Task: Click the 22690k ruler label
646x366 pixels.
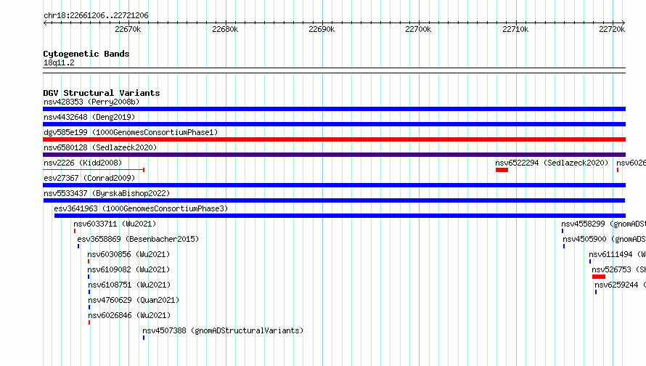Action: [322, 29]
